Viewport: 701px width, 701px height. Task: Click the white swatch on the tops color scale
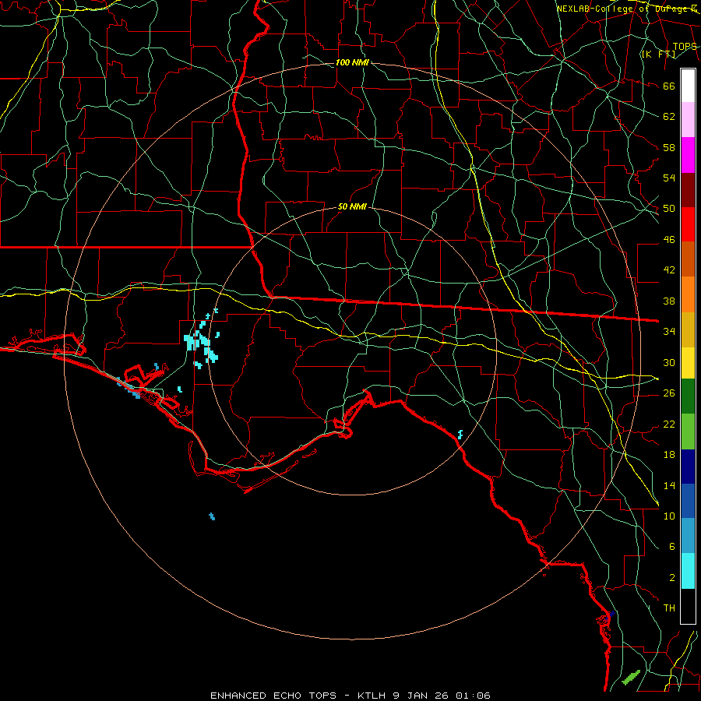(x=688, y=86)
